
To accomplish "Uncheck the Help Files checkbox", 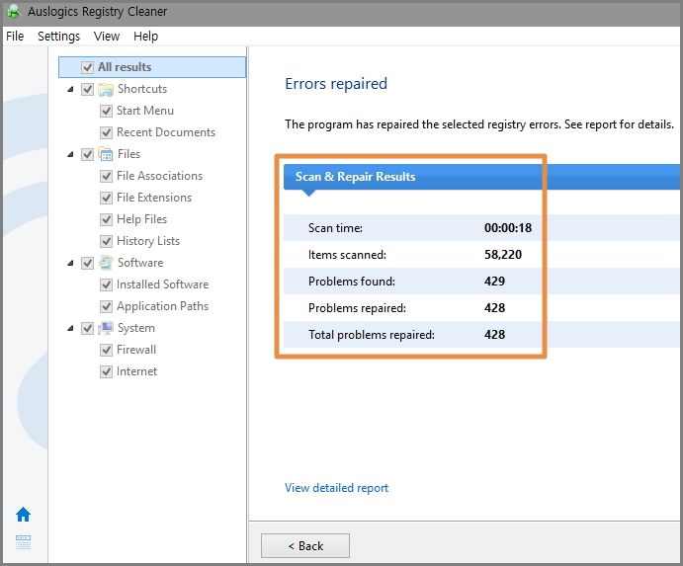I will [106, 219].
